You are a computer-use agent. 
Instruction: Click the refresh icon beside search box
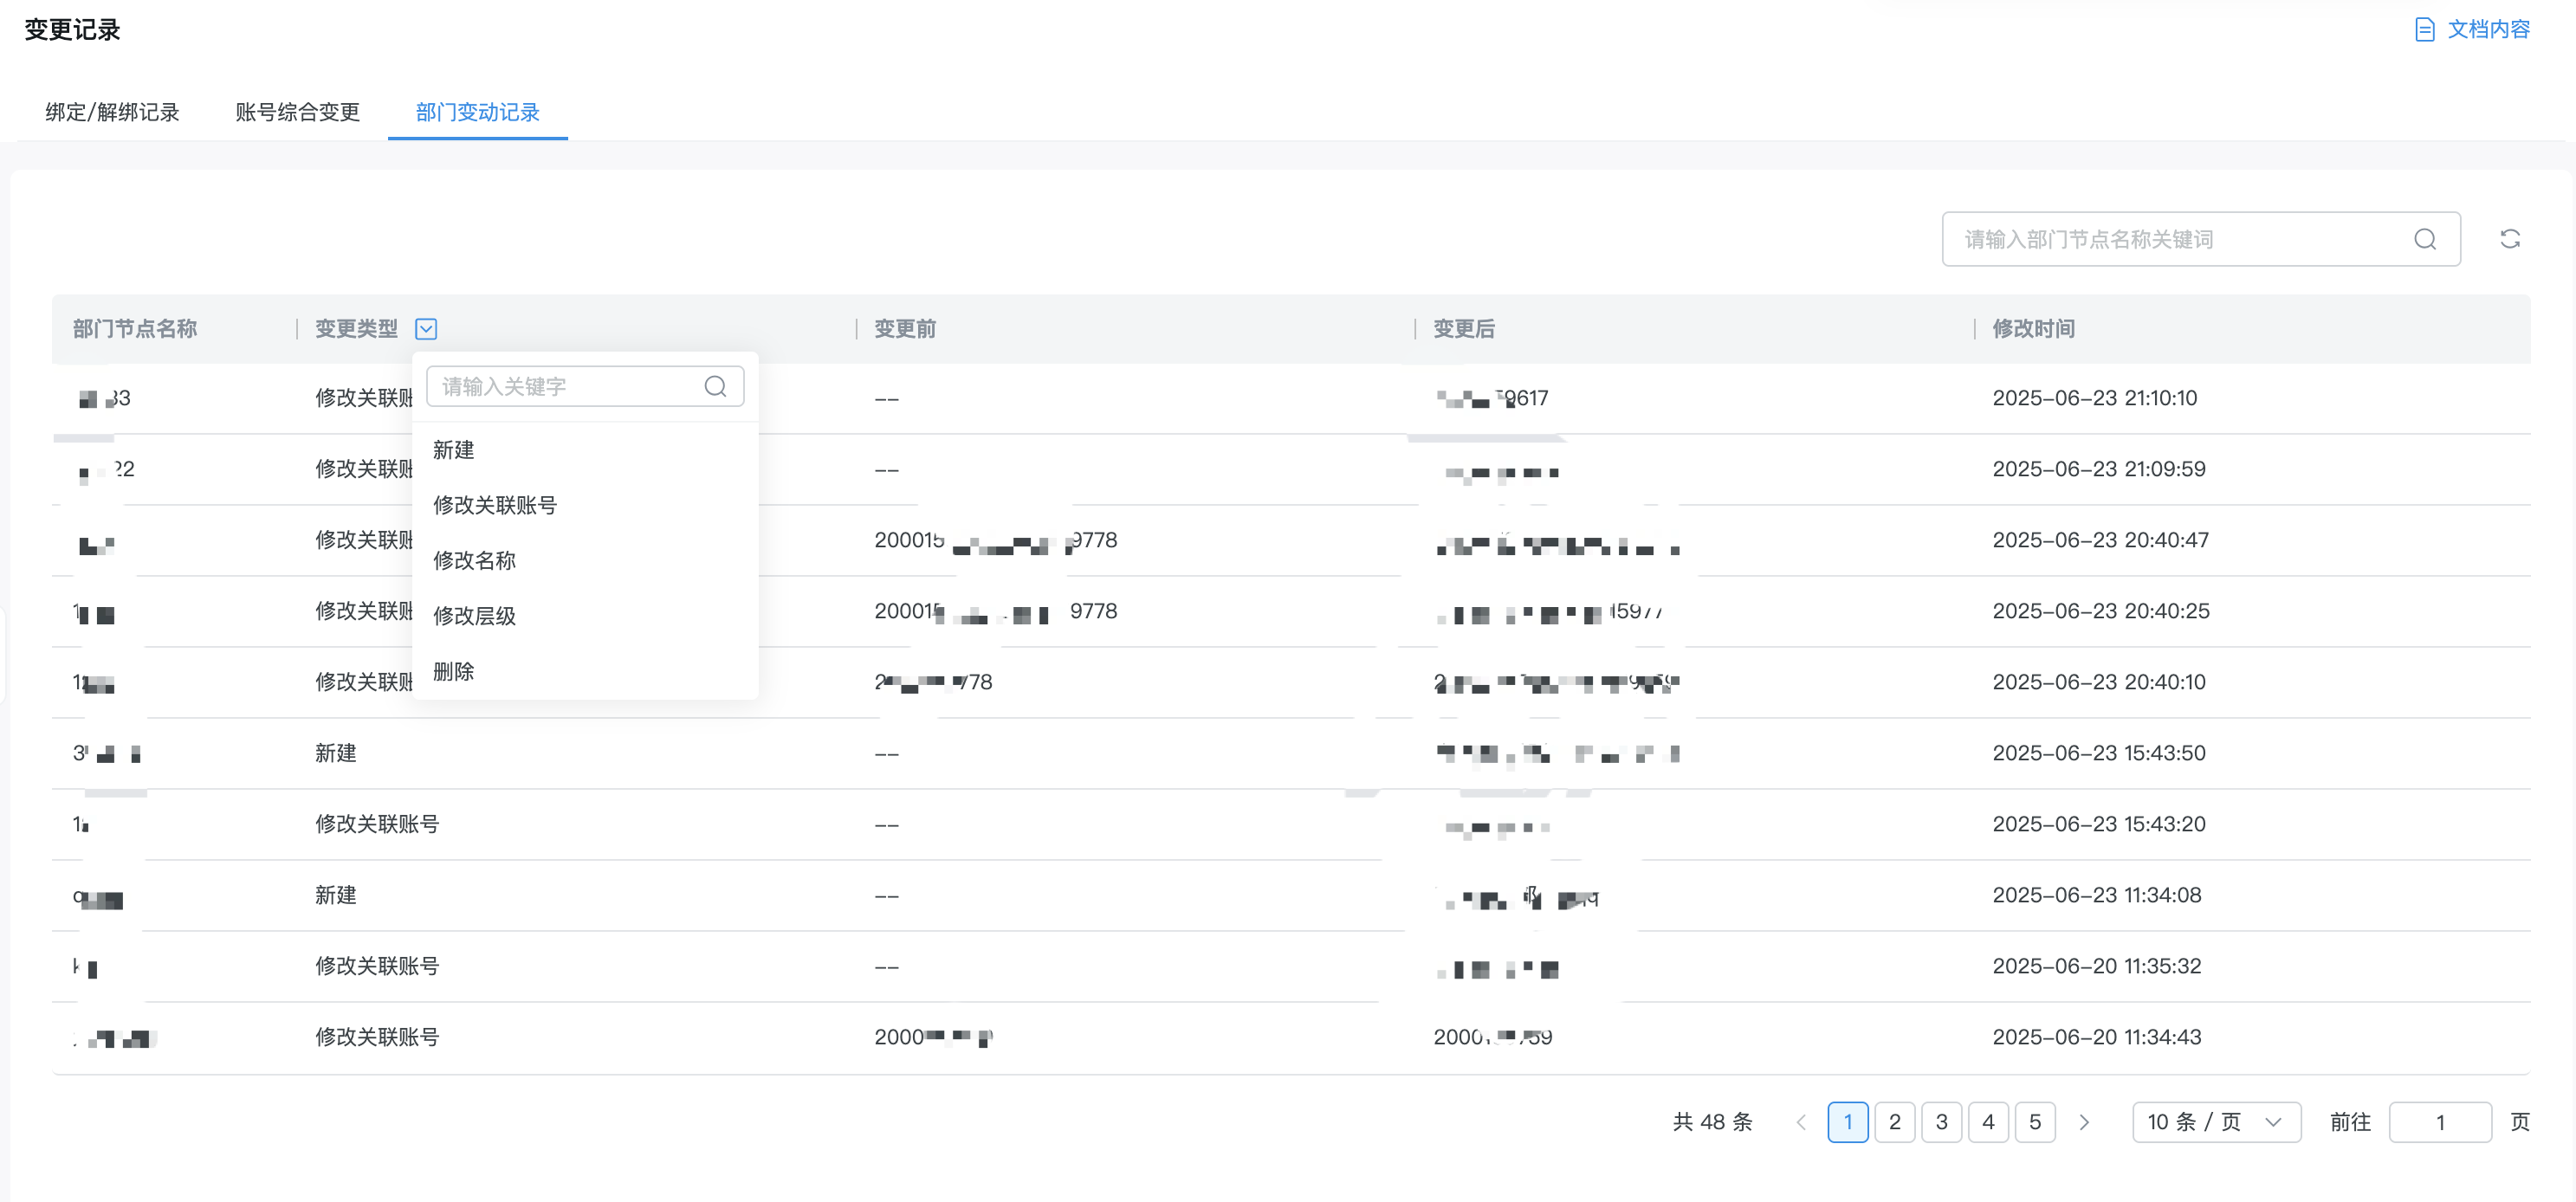(x=2509, y=239)
